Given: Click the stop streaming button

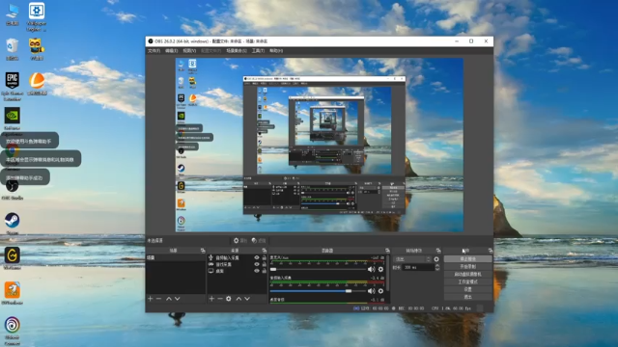Looking at the screenshot, I should tap(467, 259).
